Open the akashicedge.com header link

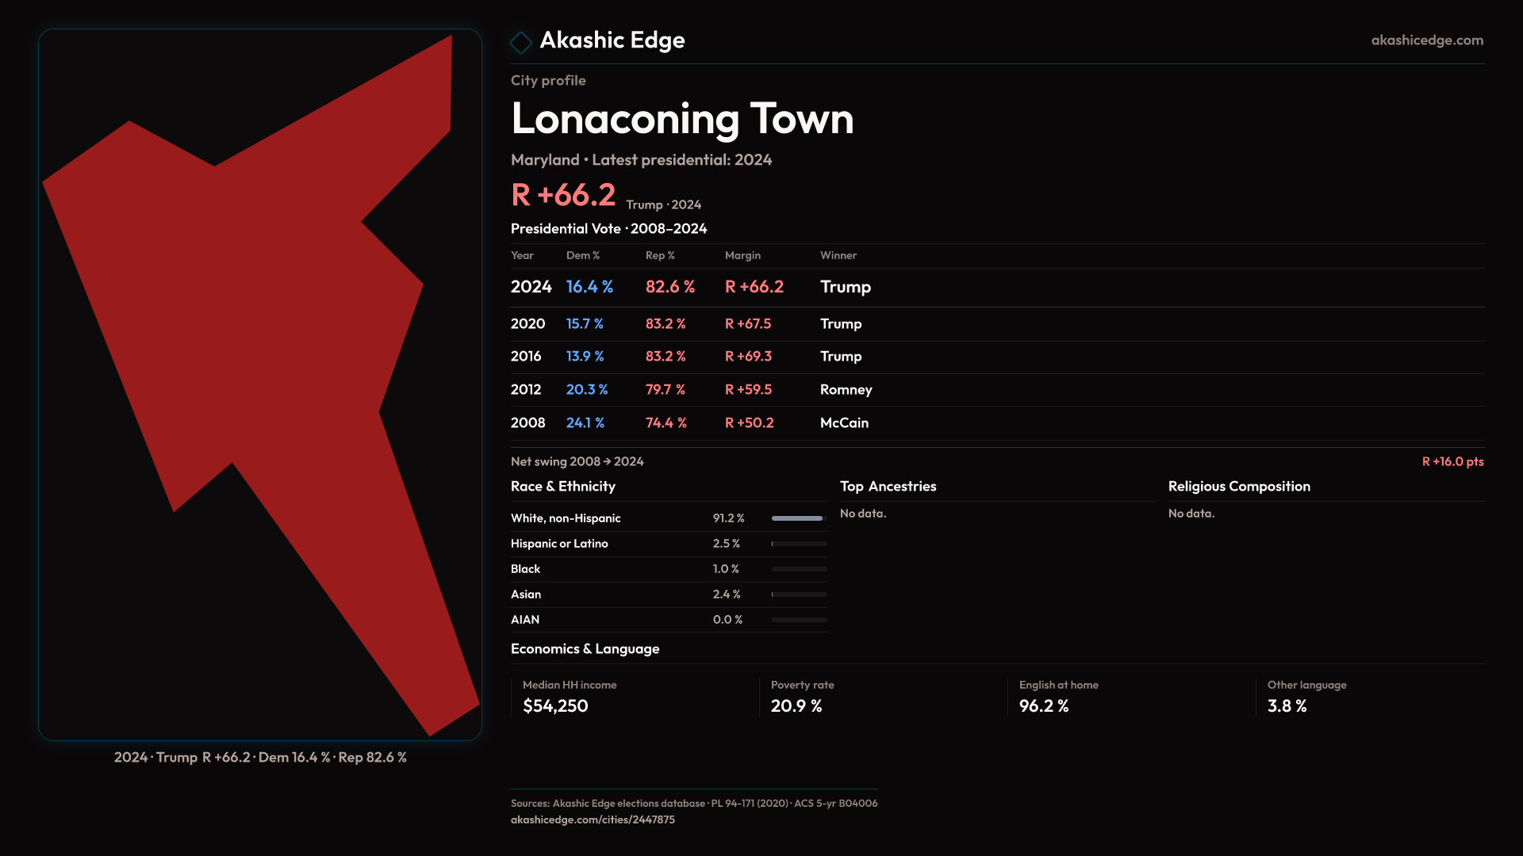tap(1426, 40)
